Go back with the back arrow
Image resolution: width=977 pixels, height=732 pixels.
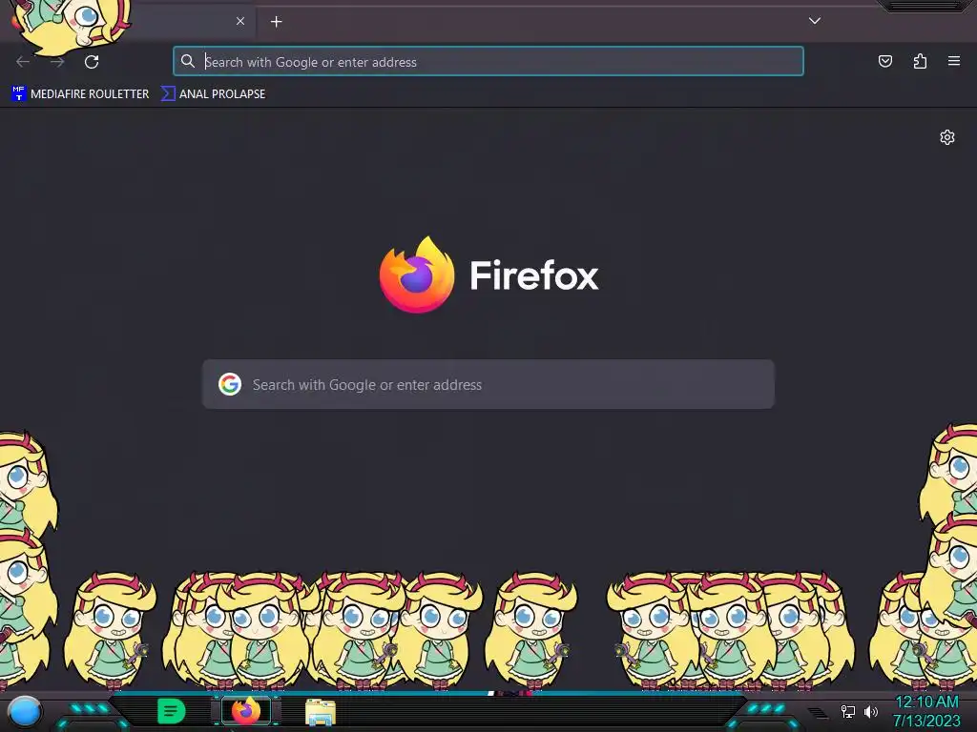click(x=23, y=62)
